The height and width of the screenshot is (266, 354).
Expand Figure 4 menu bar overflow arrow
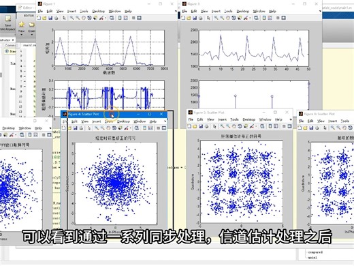pos(165,121)
